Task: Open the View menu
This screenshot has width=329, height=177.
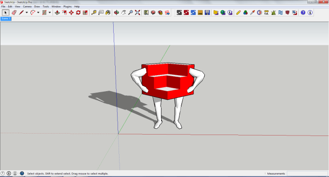Action: [x=17, y=6]
